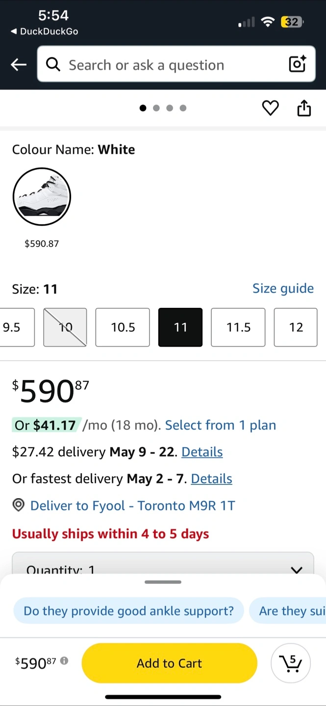Return to DuckDuckGo app
326x706 pixels.
(44, 31)
